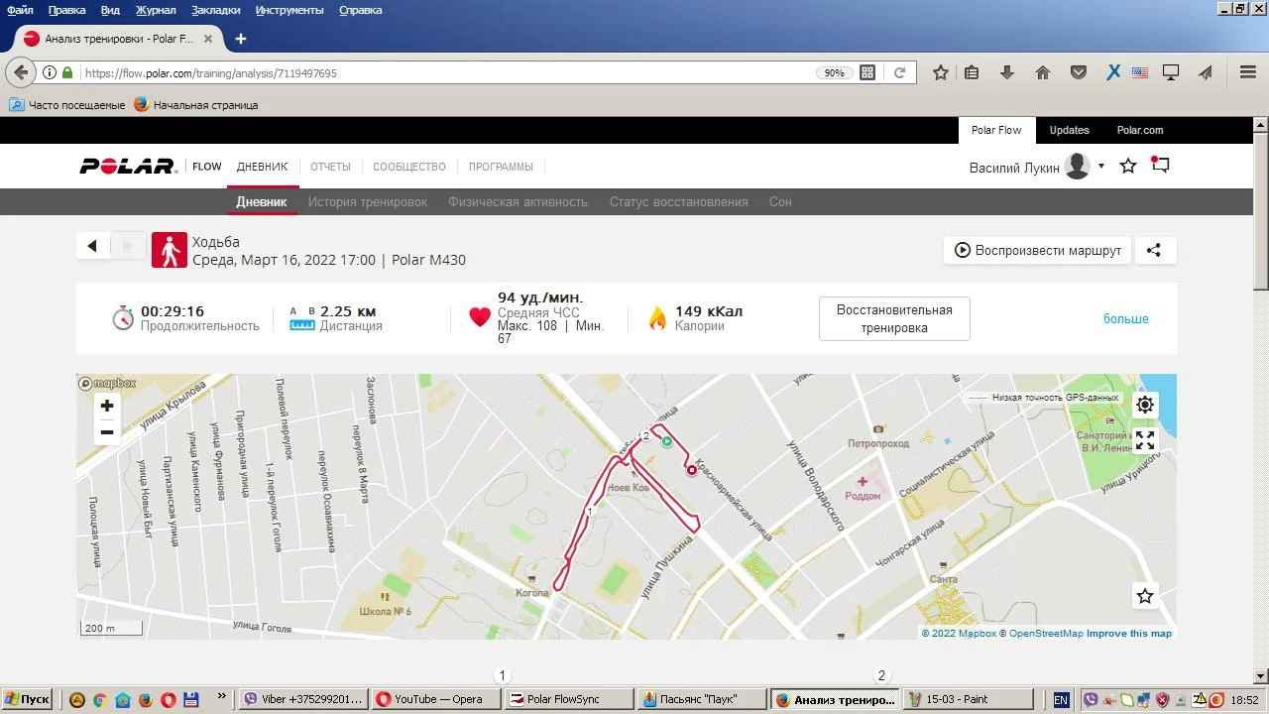Image resolution: width=1269 pixels, height=714 pixels.
Task: Click the US flag extension icon
Action: (x=1140, y=72)
